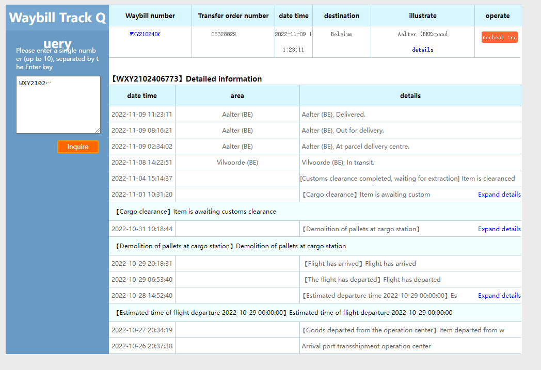Image resolution: width=541 pixels, height=370 pixels.
Task: Focus the waybill number text area
Action: (x=58, y=105)
